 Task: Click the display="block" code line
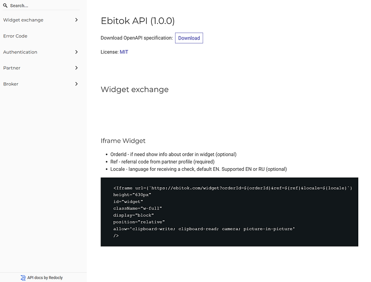point(134,215)
